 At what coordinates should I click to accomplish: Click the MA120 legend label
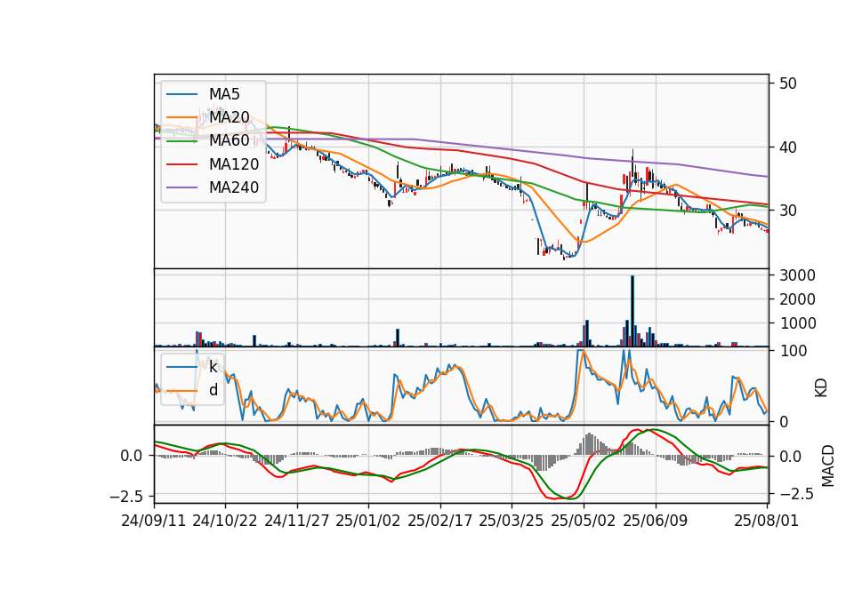click(234, 163)
